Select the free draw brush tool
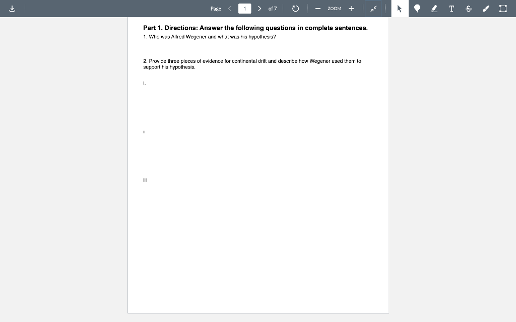 [486, 9]
